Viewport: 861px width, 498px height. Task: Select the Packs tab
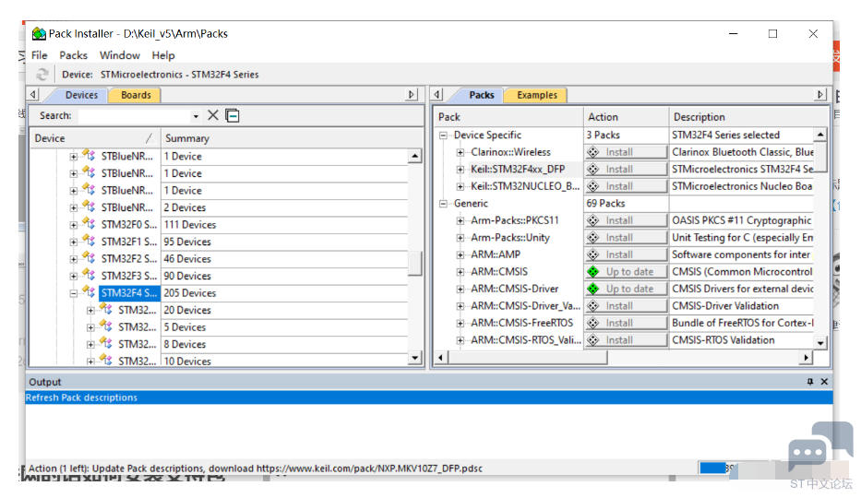(x=482, y=95)
